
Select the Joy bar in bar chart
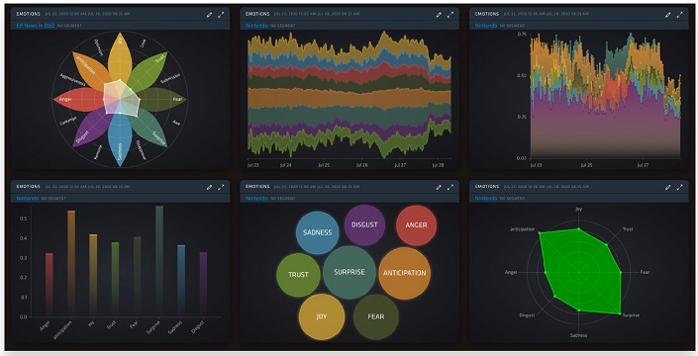click(x=93, y=275)
